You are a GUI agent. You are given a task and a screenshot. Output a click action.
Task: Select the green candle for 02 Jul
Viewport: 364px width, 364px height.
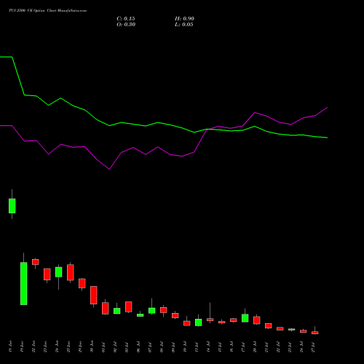(x=117, y=311)
